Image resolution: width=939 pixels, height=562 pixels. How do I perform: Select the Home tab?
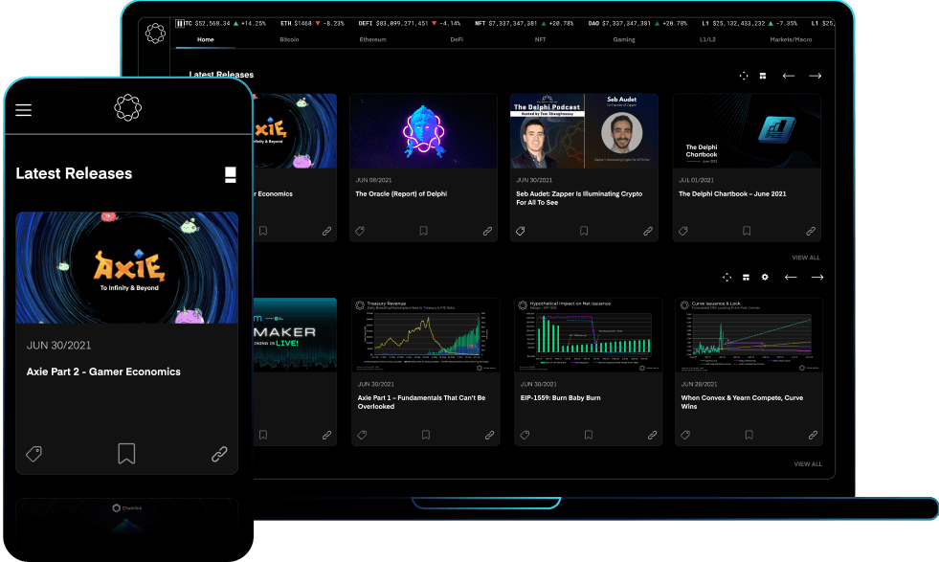[206, 39]
